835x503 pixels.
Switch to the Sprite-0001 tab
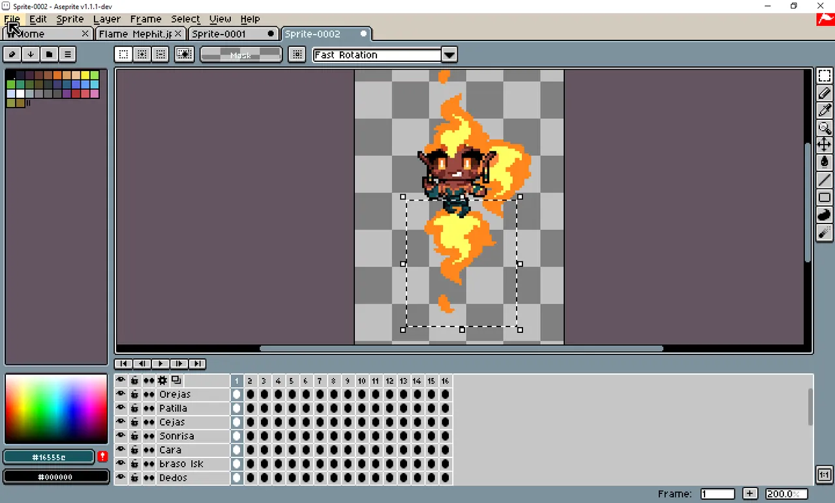pyautogui.click(x=232, y=33)
